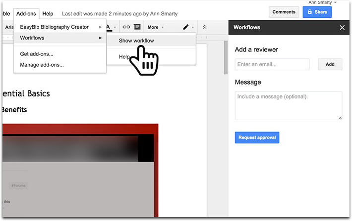
Task: Open the More toolbar dropdown
Action: [x=155, y=27]
